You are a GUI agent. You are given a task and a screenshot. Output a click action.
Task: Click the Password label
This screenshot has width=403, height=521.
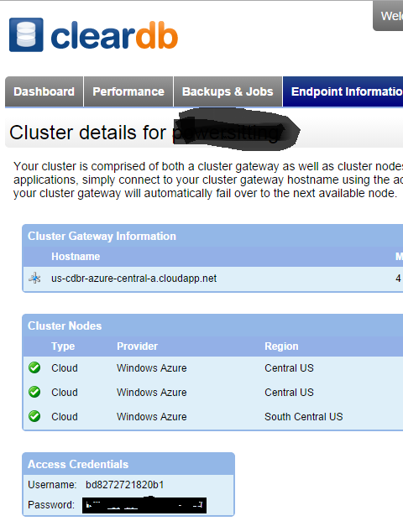(51, 505)
